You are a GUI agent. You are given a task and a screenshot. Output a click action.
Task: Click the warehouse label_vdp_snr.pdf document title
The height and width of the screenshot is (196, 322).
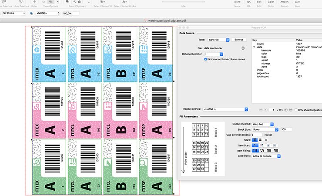[167, 21]
